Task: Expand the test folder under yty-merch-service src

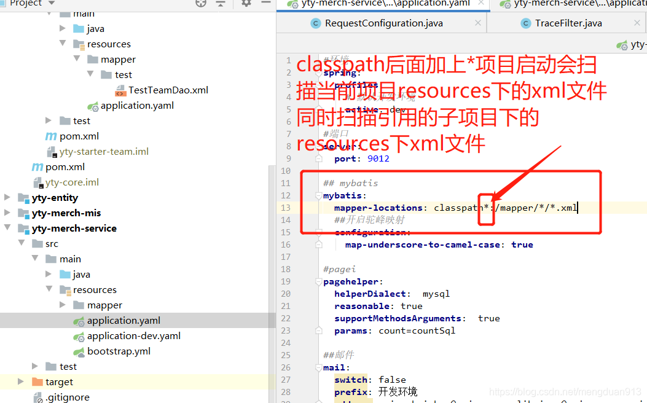Action: coord(35,366)
